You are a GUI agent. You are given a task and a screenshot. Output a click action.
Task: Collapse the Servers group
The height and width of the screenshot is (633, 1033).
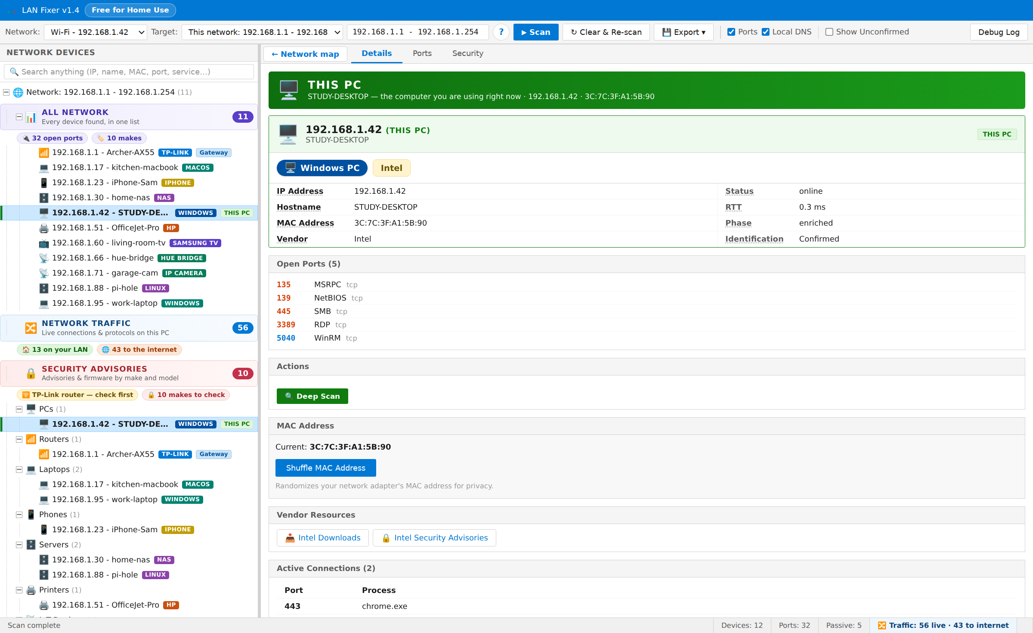pos(19,545)
